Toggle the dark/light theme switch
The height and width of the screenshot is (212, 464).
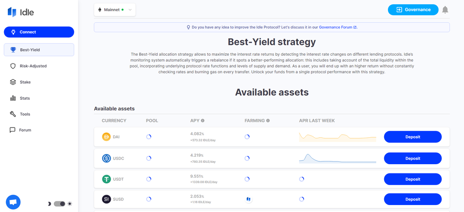point(59,204)
